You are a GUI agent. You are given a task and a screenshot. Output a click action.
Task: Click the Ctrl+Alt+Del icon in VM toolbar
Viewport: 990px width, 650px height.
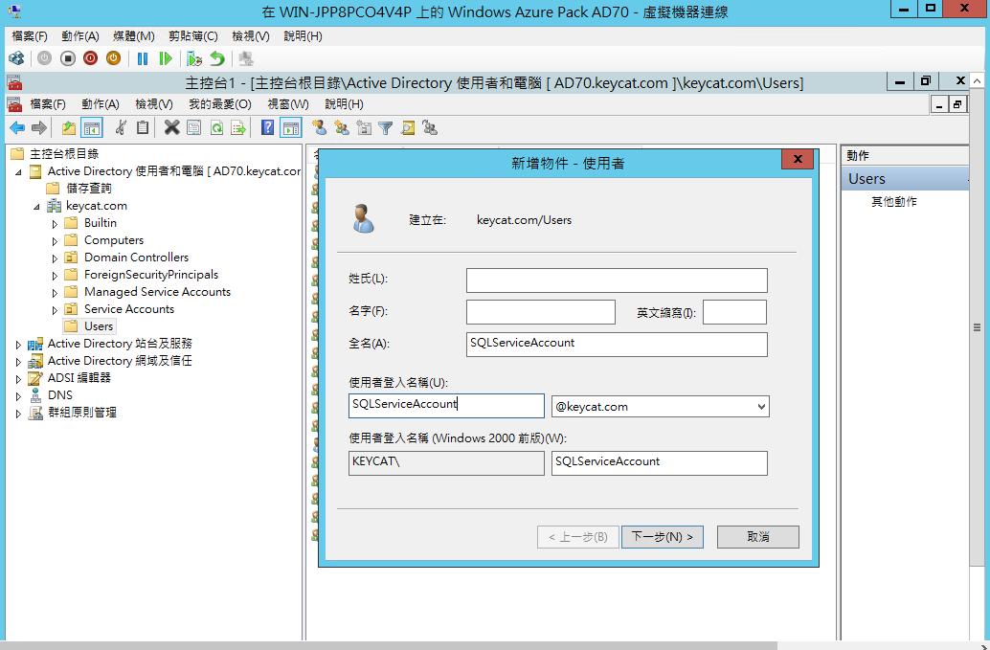16,58
